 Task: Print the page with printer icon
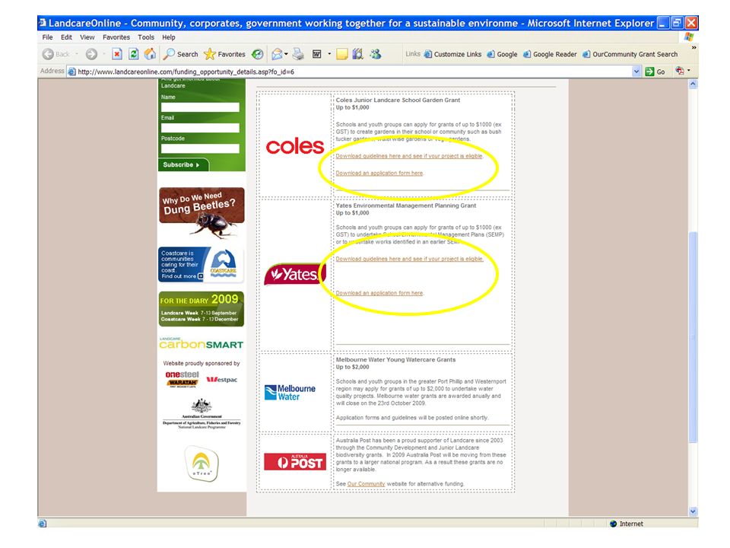[x=298, y=54]
